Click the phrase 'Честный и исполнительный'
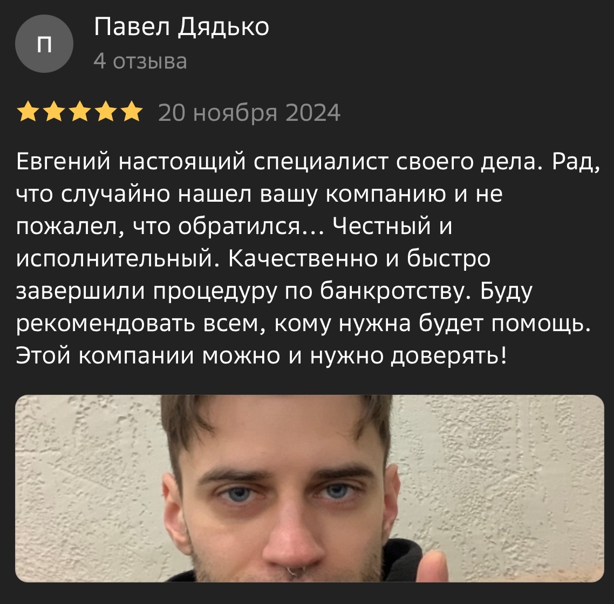Screen dimensions: 614x604 pos(392,226)
